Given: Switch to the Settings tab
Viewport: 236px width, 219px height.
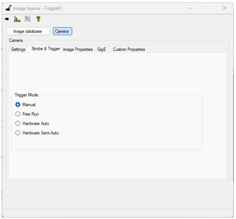Looking at the screenshot, I should pos(18,49).
